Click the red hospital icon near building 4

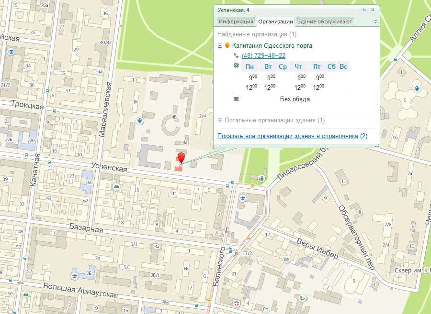click(236, 303)
